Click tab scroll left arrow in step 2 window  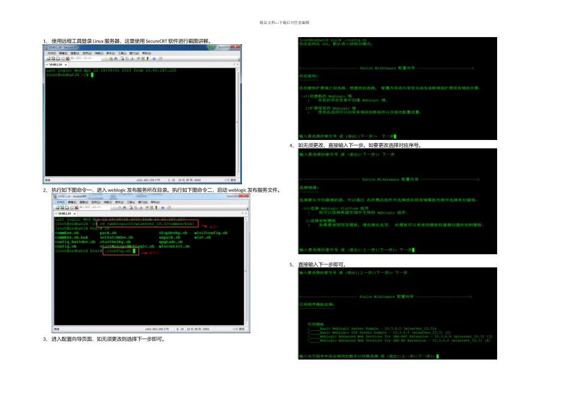pos(243,213)
